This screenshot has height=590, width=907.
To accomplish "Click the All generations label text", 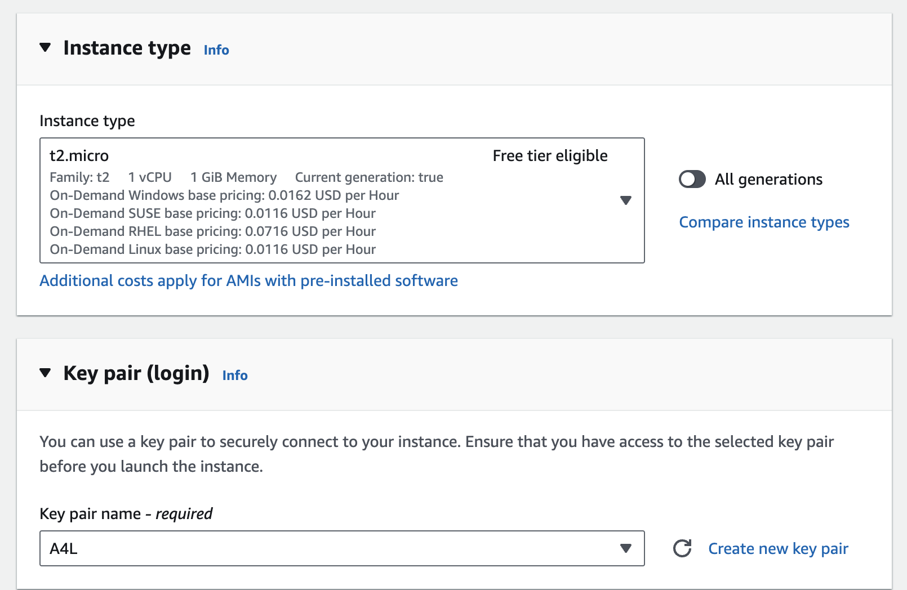I will click(x=768, y=180).
